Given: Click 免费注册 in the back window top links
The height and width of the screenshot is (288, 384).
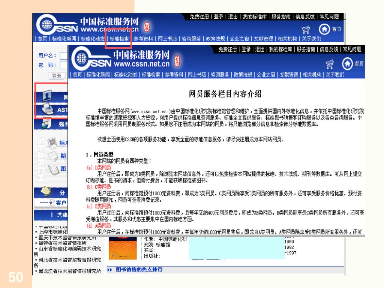Looking at the screenshot, I should coord(199,16).
